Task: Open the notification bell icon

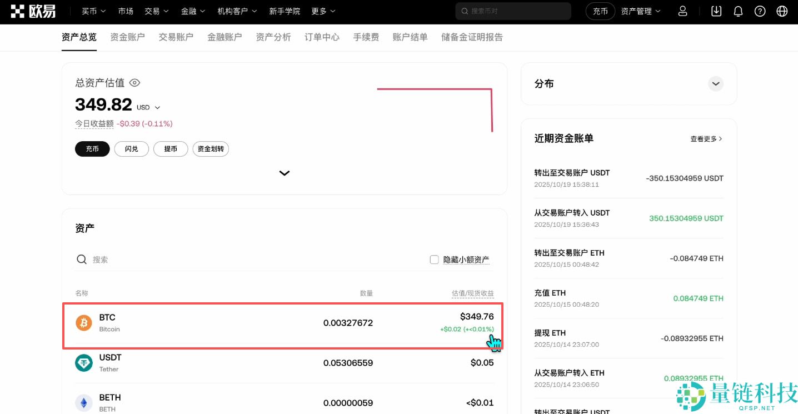Action: [x=738, y=11]
